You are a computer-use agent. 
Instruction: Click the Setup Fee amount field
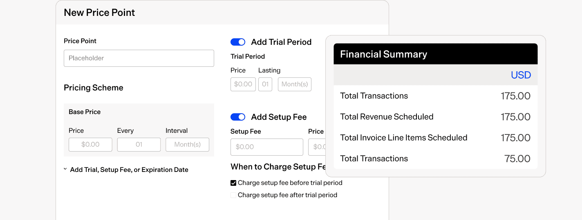click(267, 147)
